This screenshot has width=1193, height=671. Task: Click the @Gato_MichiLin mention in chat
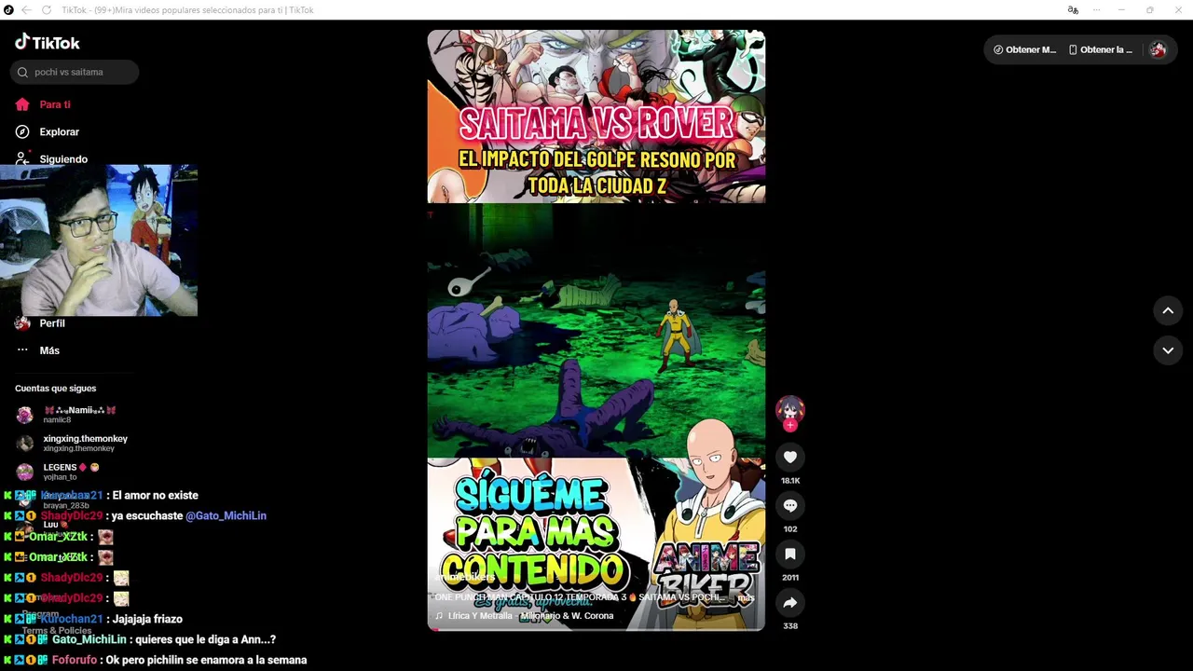pyautogui.click(x=226, y=516)
